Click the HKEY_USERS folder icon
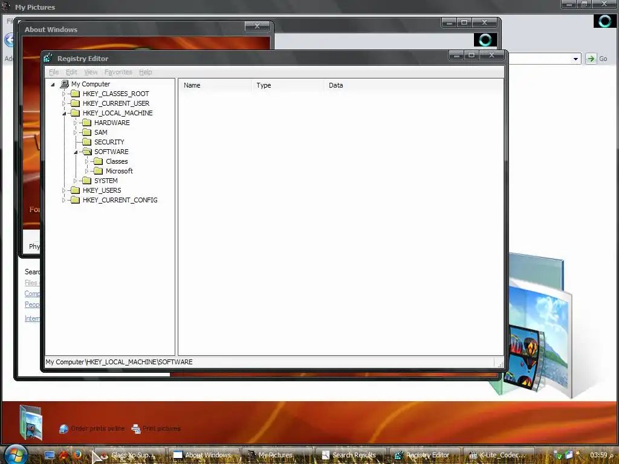Image resolution: width=619 pixels, height=464 pixels. tap(75, 190)
